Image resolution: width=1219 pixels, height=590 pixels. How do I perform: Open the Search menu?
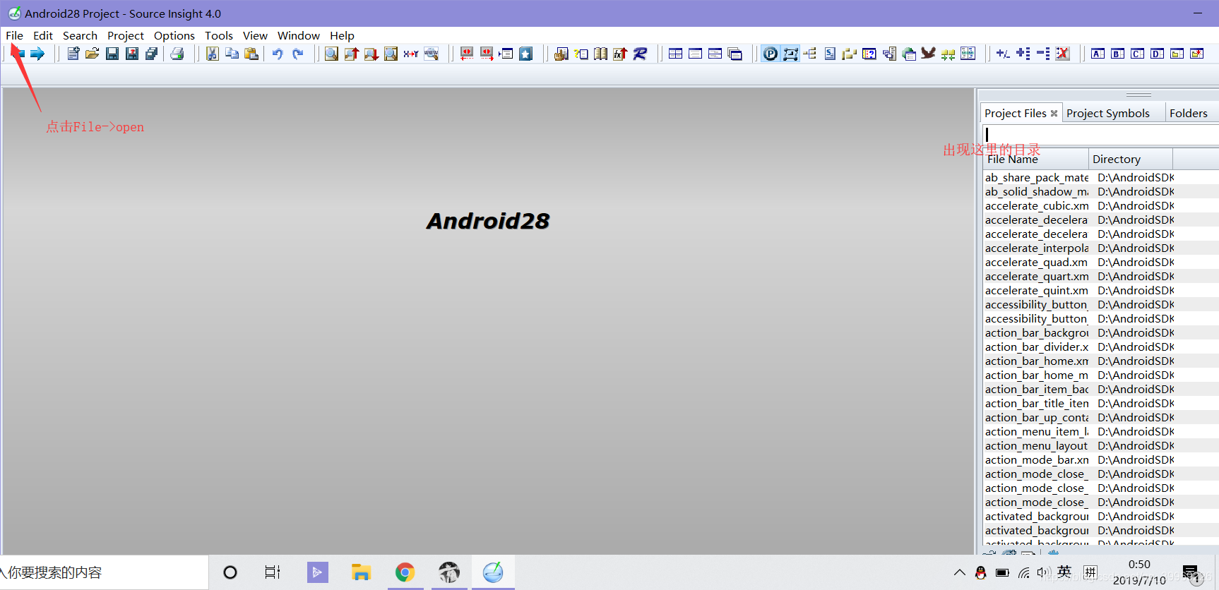[80, 35]
